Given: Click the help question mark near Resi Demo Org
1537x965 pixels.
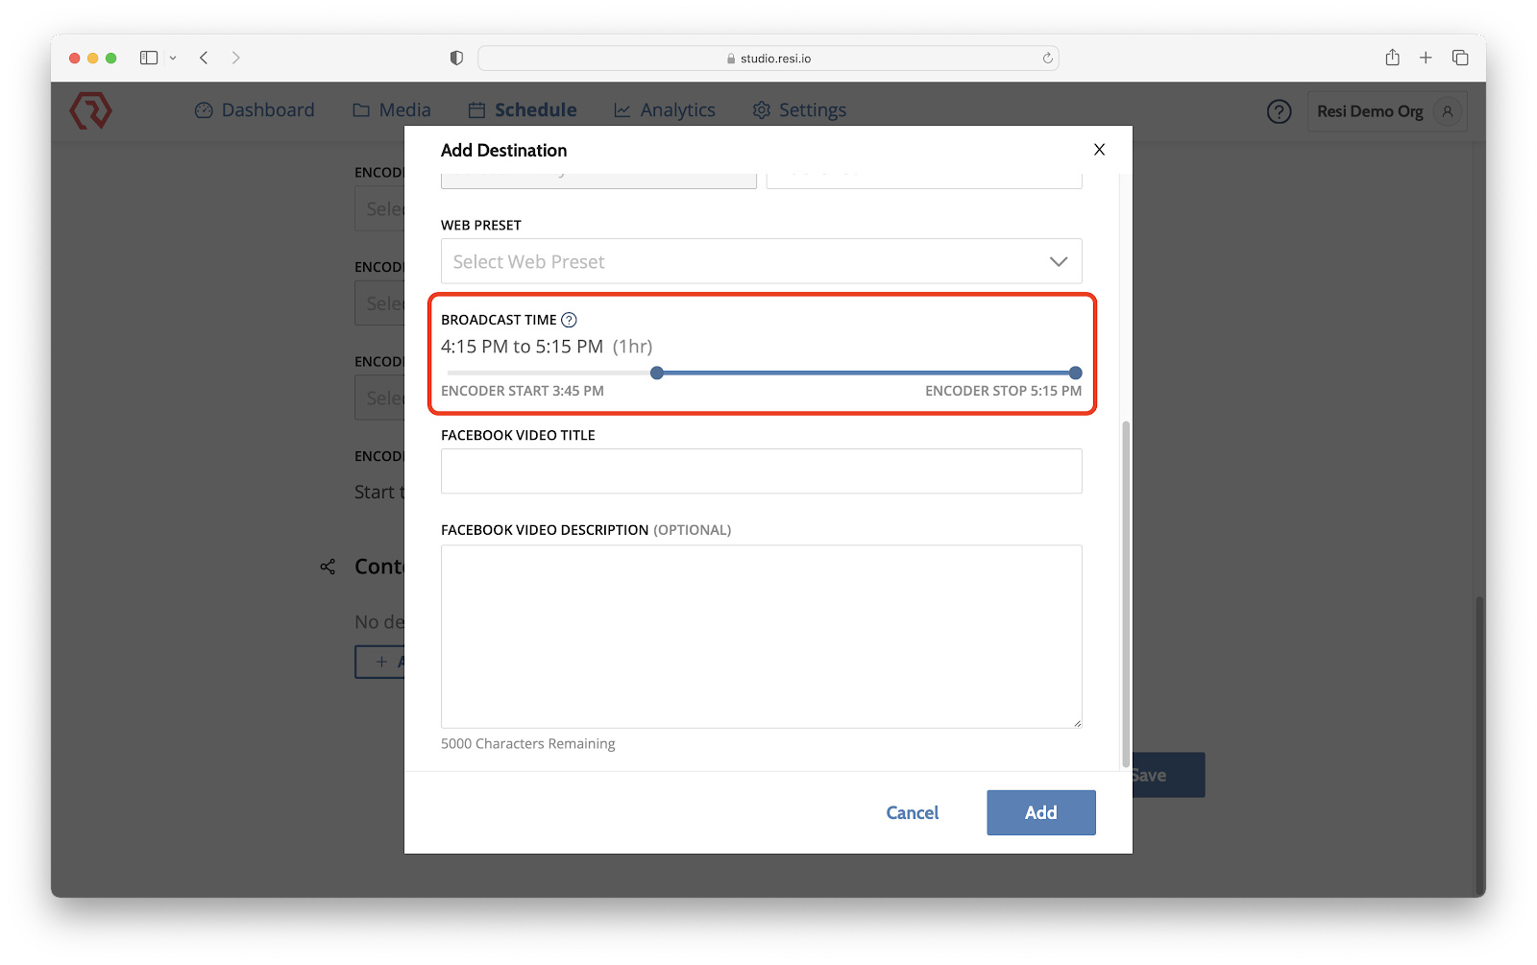Looking at the screenshot, I should coord(1279,111).
